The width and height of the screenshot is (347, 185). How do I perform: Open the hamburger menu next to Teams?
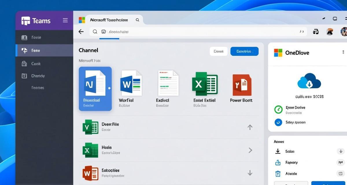pyautogui.click(x=65, y=20)
